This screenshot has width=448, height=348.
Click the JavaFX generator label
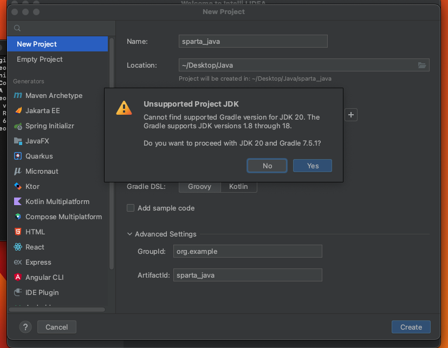[x=37, y=141]
